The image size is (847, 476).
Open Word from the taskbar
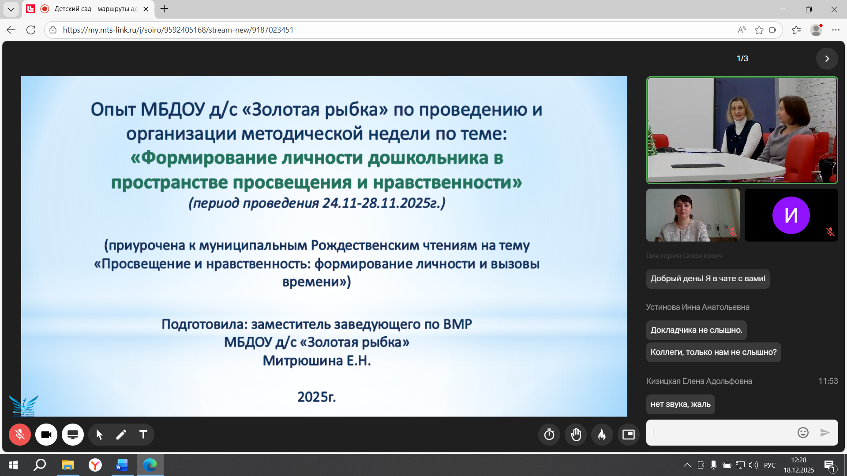[122, 465]
